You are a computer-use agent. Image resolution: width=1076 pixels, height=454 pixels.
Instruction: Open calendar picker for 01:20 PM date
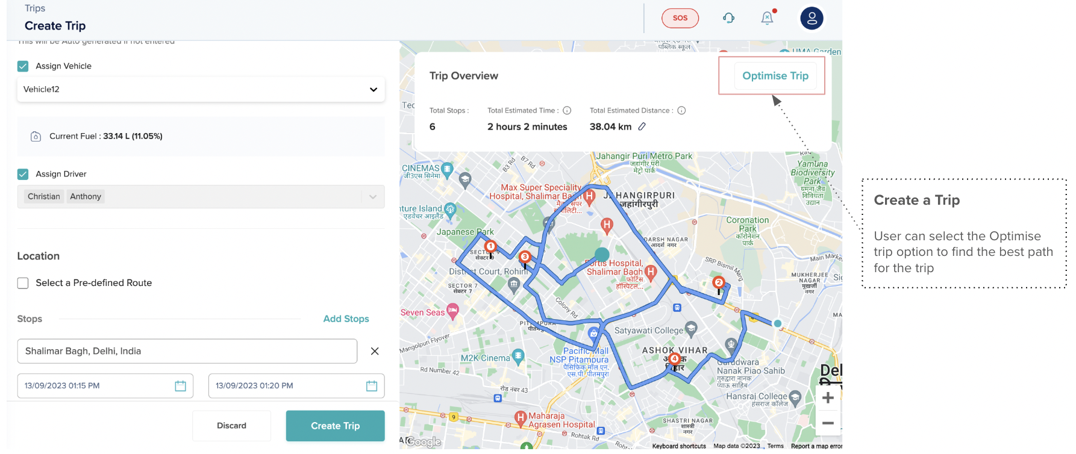[x=371, y=386]
